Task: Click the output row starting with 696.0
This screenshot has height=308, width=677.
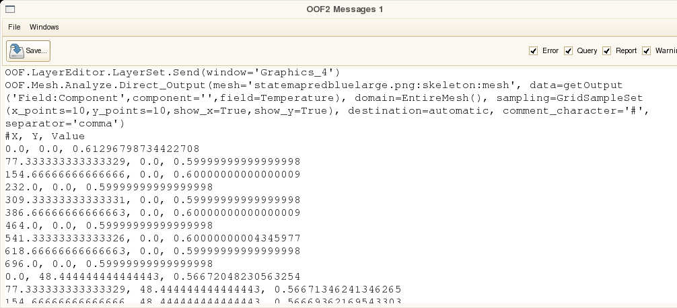Action: point(109,264)
